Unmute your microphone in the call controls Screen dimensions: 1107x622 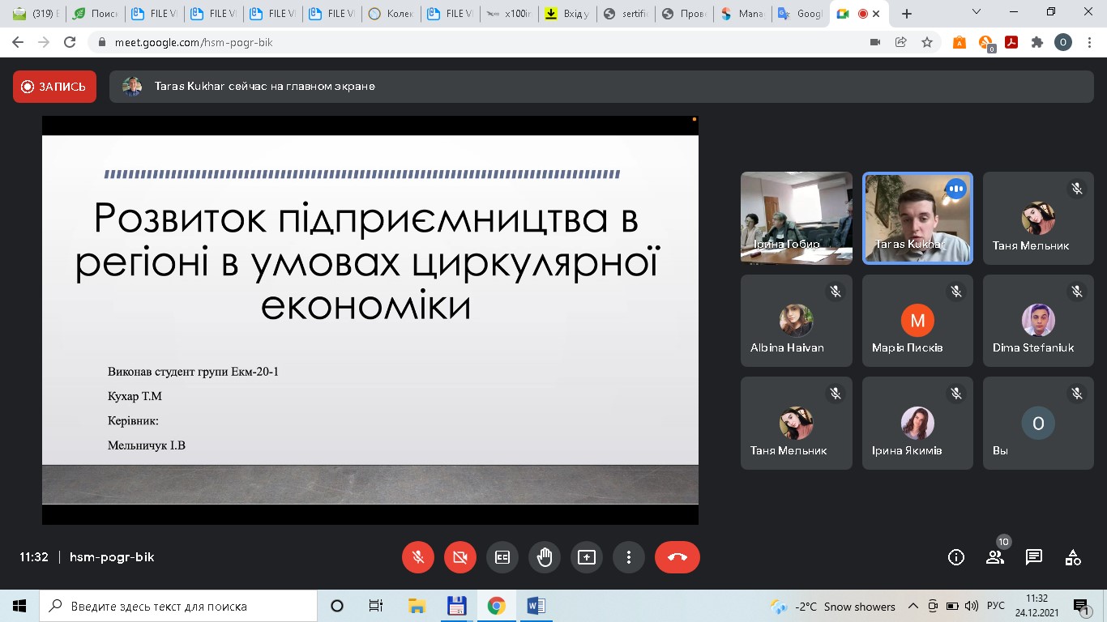pos(418,557)
